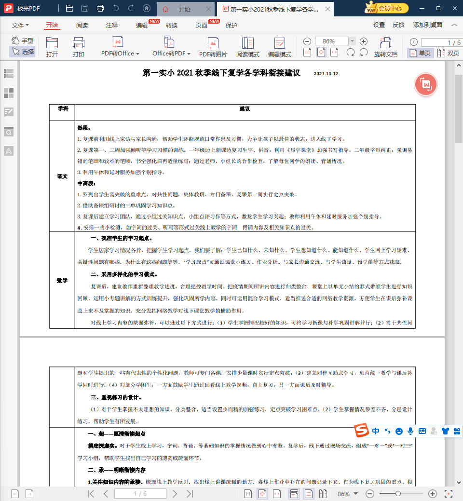This screenshot has width=463, height=501.
Task: Close the 第一实小2021 document tab
Action: [327, 9]
